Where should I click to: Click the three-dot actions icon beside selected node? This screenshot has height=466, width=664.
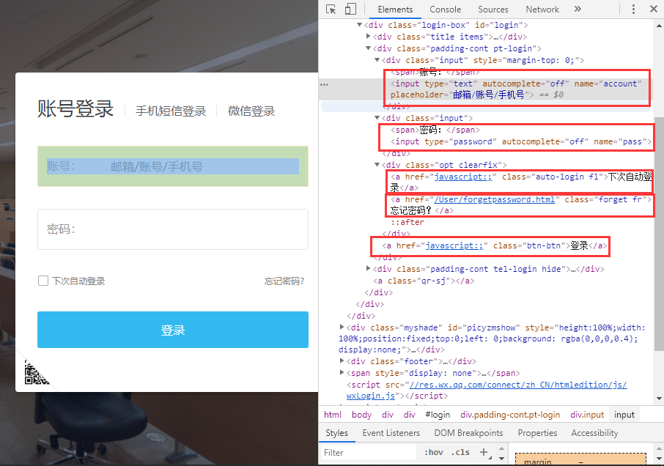click(324, 85)
